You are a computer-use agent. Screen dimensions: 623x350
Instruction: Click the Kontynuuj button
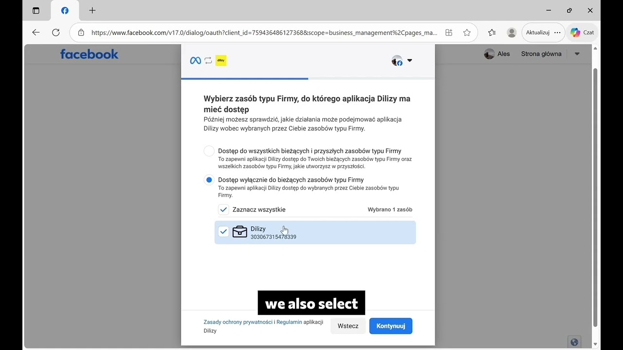click(x=391, y=326)
